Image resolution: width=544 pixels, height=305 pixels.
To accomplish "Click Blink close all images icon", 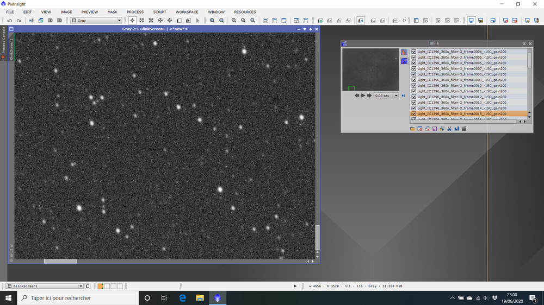I will pos(427,129).
